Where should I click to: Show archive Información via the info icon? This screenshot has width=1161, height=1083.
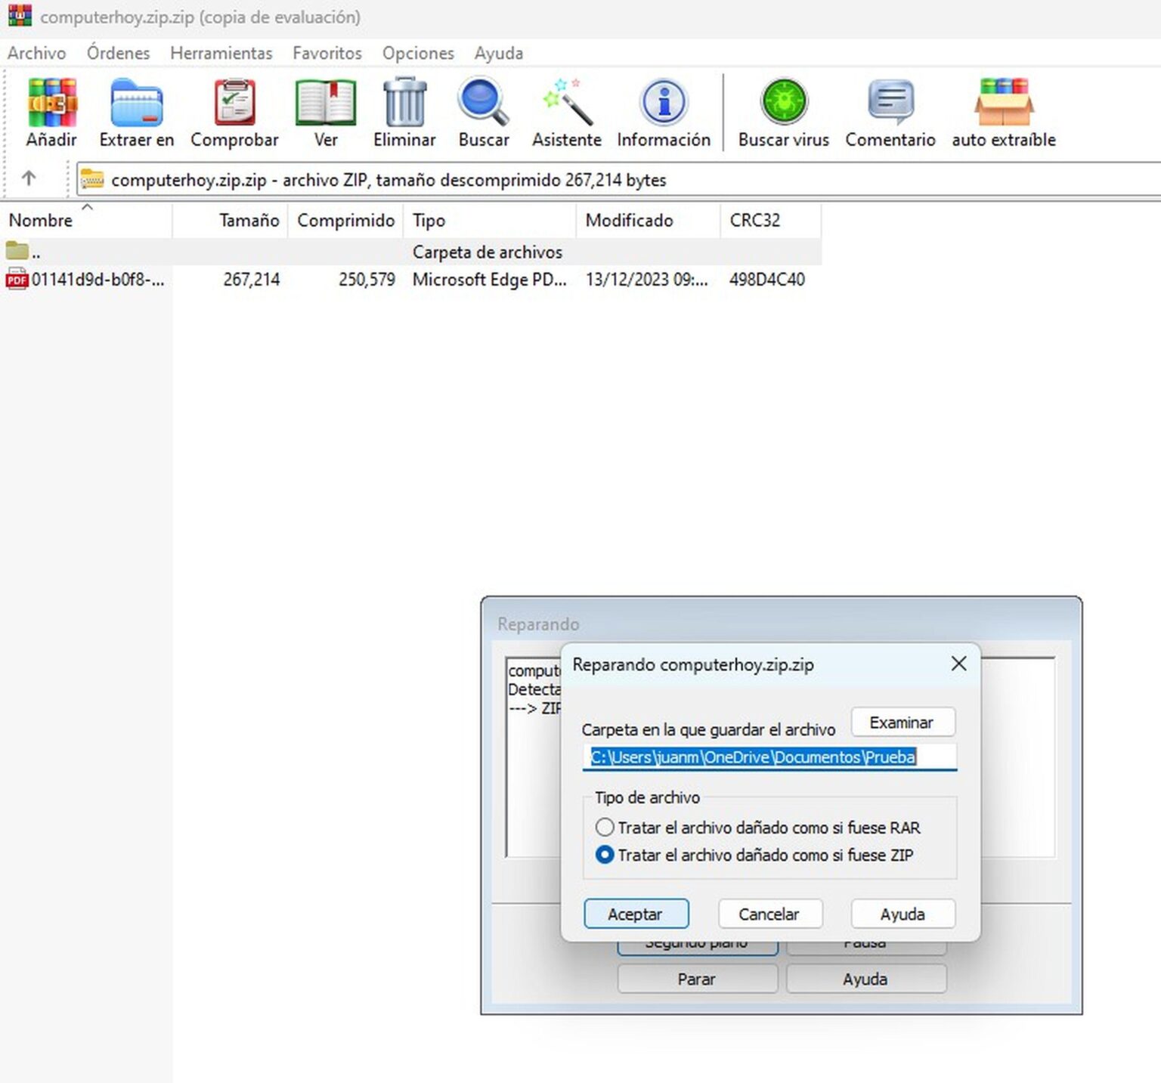[x=663, y=102]
